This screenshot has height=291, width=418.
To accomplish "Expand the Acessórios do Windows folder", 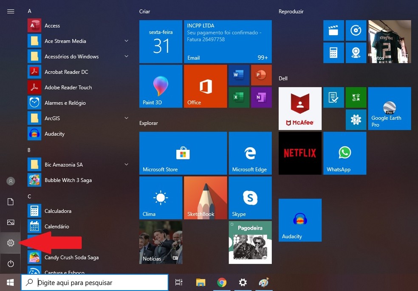I will [126, 56].
